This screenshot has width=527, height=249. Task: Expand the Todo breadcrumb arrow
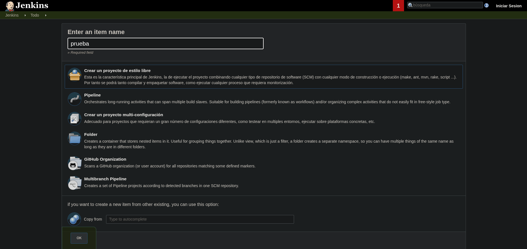46,15
